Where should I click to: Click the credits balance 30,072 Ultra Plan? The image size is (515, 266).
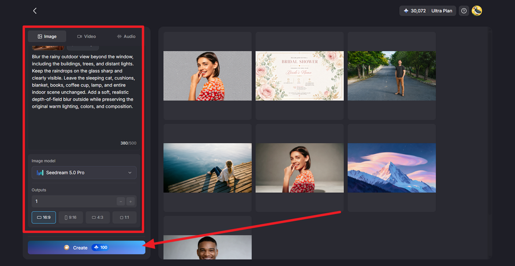click(427, 11)
